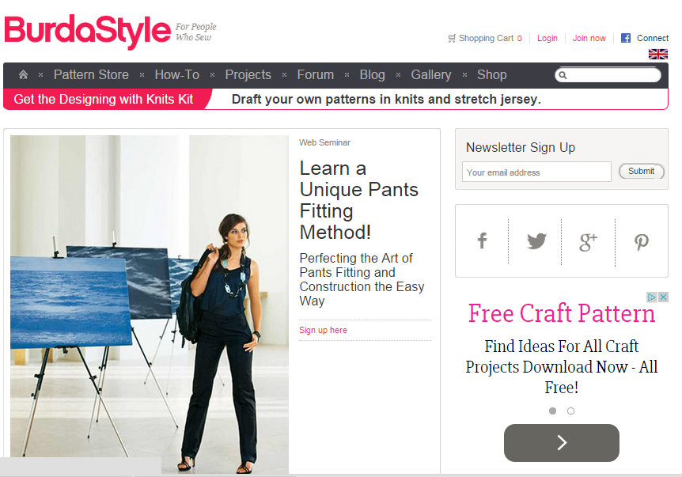
Task: Open the Shopping Cart icon
Action: (452, 38)
